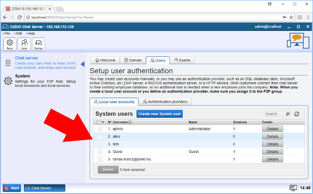Open Details for tamas.koncz@ozeki.hu
313x194 pixels.
pos(272,159)
